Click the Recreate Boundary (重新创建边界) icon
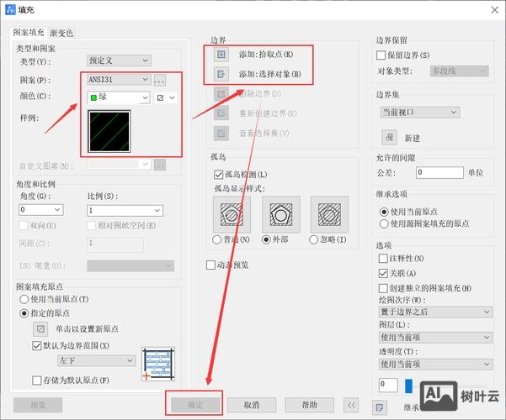 pyautogui.click(x=221, y=113)
